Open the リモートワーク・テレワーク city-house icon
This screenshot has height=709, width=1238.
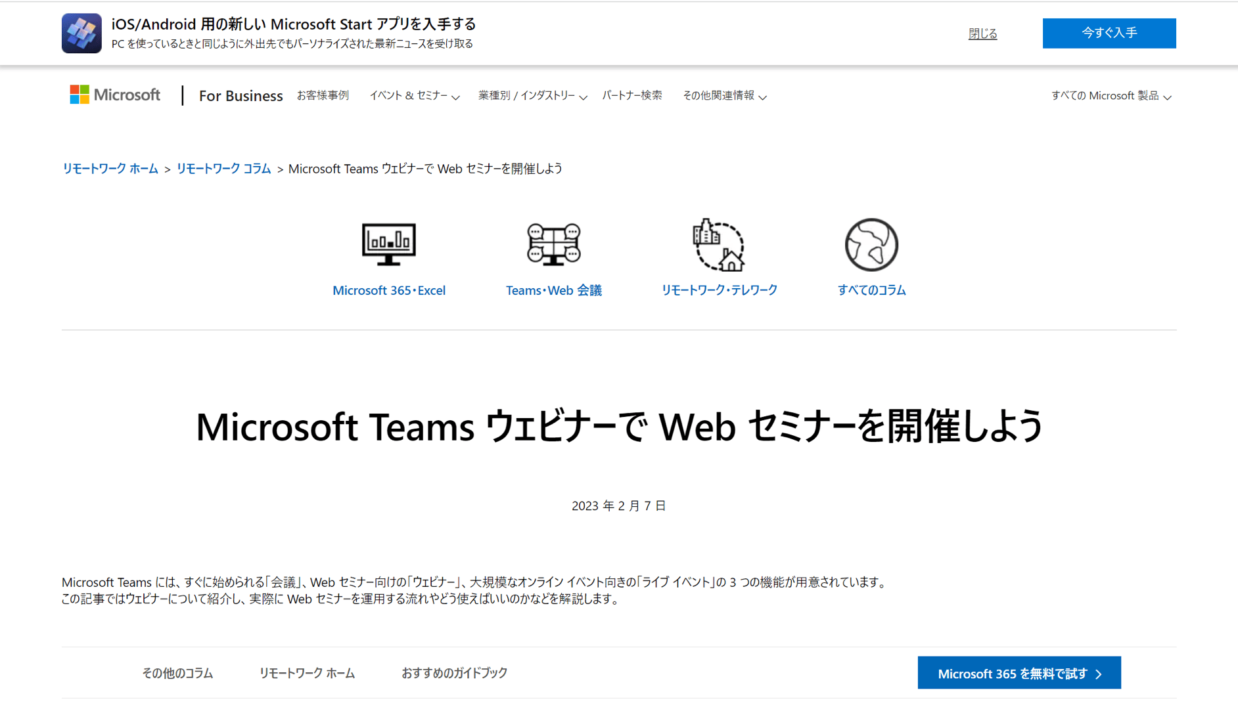pos(719,244)
